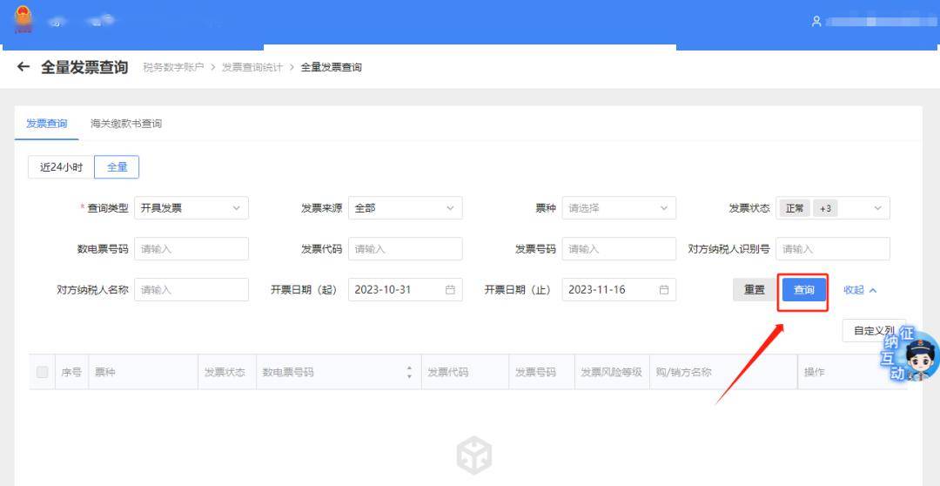
Task: Click the 发票代码 input field
Action: 406,248
